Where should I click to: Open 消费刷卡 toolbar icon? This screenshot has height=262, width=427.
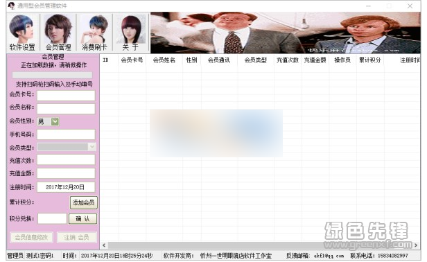tap(94, 33)
